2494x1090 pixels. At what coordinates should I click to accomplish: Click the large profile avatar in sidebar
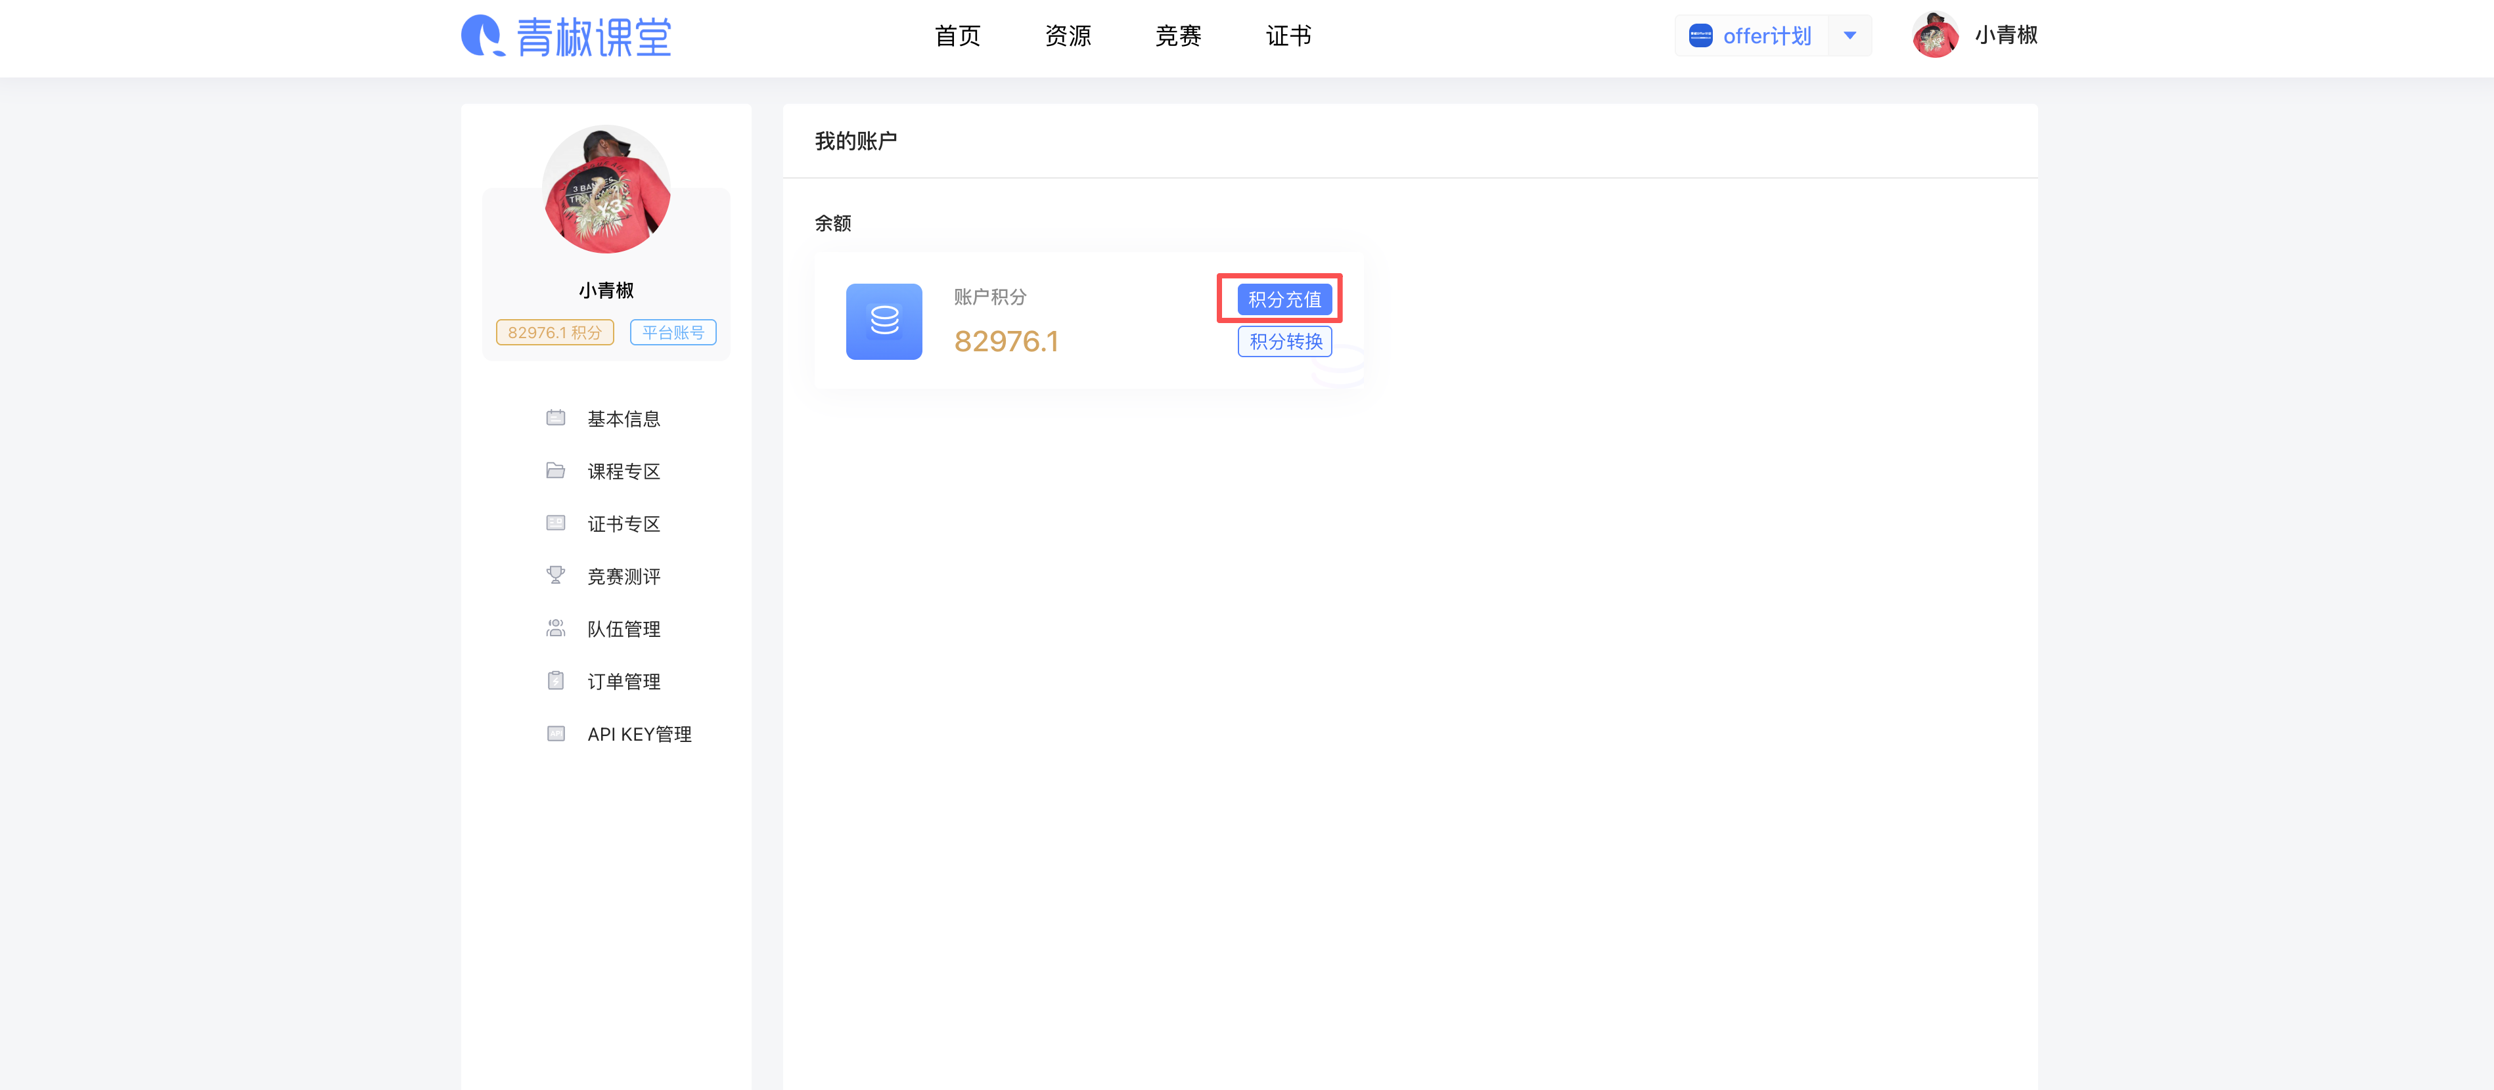click(x=606, y=190)
